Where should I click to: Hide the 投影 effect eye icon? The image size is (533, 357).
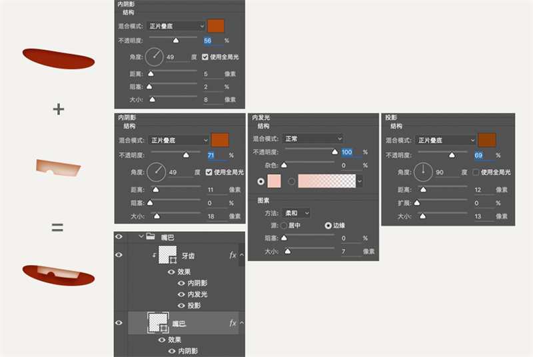[x=181, y=305]
